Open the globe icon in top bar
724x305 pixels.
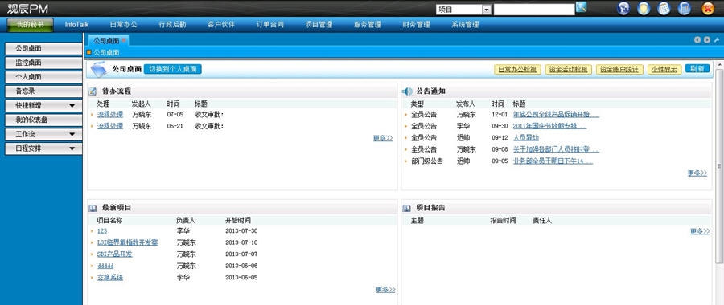pos(623,8)
